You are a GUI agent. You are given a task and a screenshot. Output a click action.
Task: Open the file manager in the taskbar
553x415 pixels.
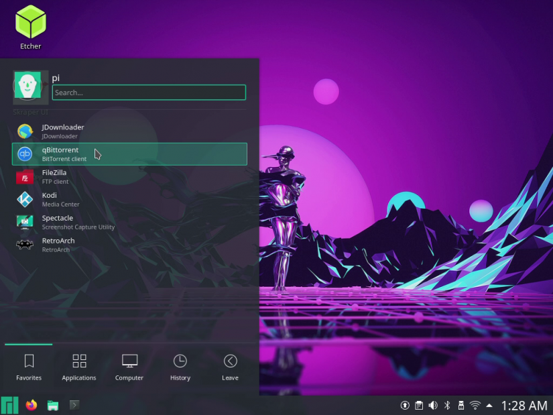52,405
